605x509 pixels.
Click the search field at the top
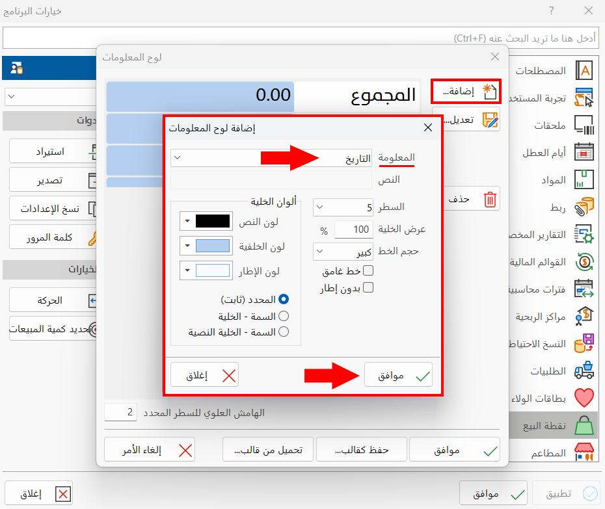pos(325,38)
